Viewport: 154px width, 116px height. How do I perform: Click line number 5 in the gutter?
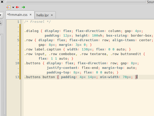click(18, 40)
